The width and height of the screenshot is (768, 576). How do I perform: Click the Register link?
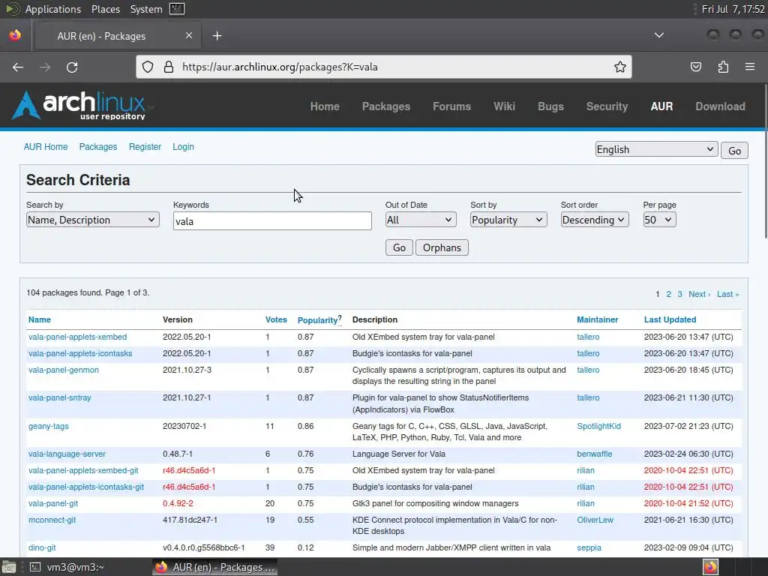coord(145,146)
